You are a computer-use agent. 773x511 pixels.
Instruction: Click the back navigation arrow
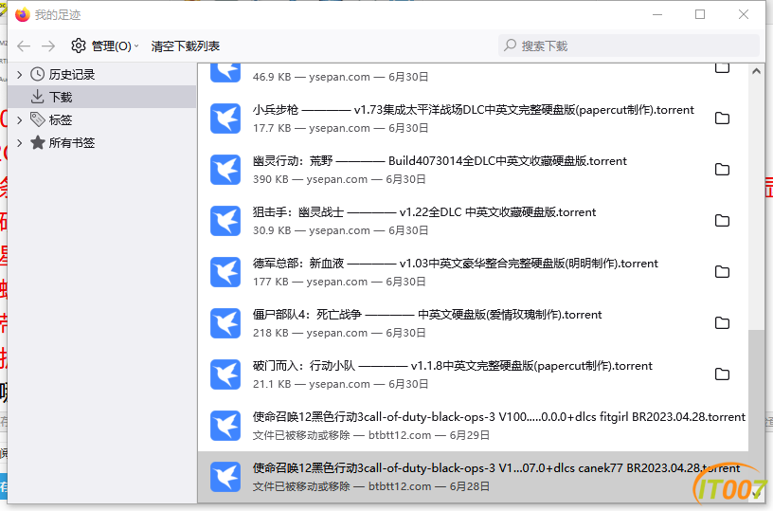pyautogui.click(x=24, y=46)
